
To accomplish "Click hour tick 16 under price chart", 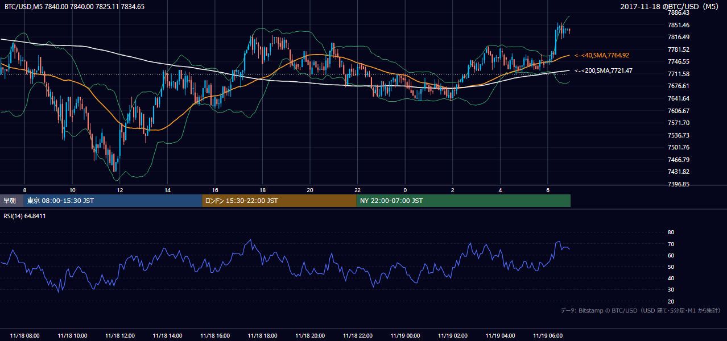I will coord(214,190).
